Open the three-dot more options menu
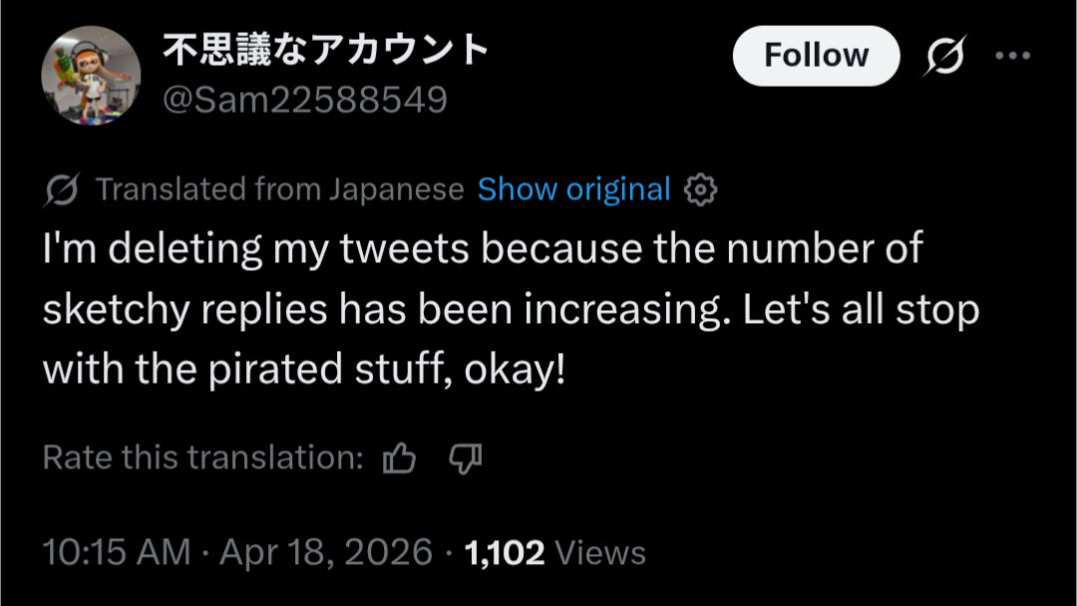Screen dimensions: 1077x606 click(x=1012, y=56)
